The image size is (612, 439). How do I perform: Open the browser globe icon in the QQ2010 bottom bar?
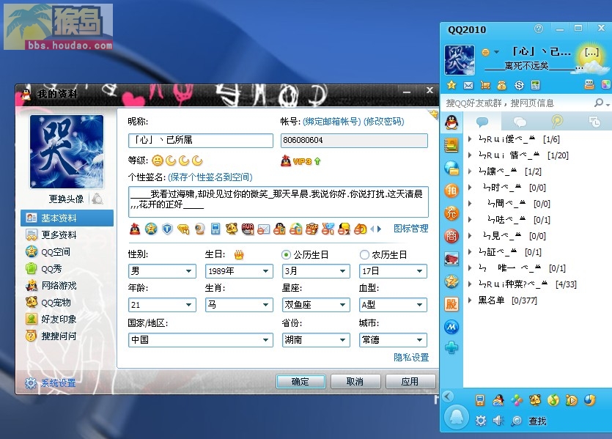click(x=590, y=400)
